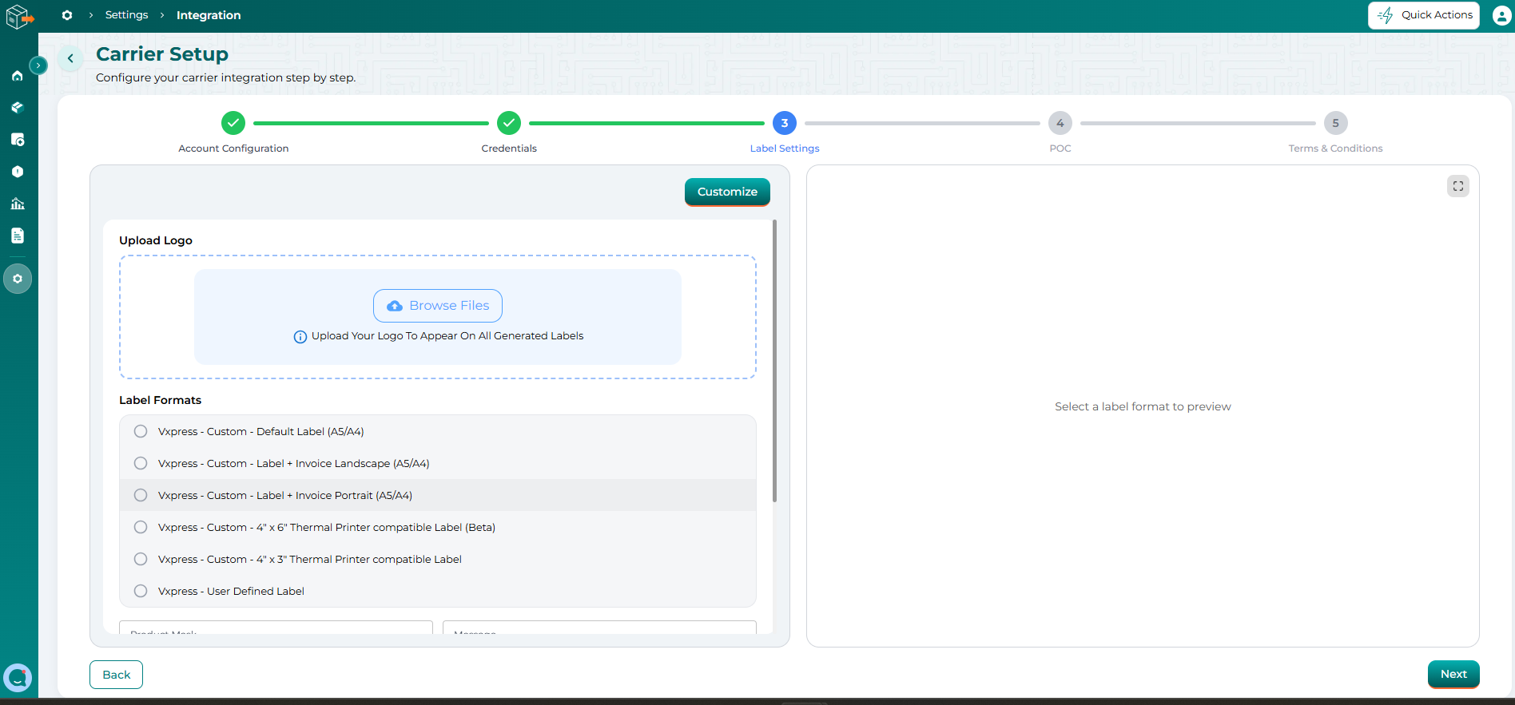Viewport: 1515px width, 705px height.
Task: Select 4" x 3" Thermal Printer label
Action: (x=438, y=559)
